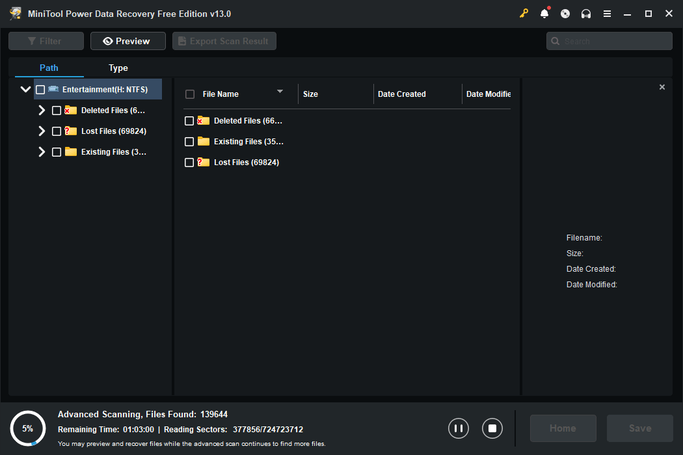
Task: Open the headset support icon
Action: (586, 14)
